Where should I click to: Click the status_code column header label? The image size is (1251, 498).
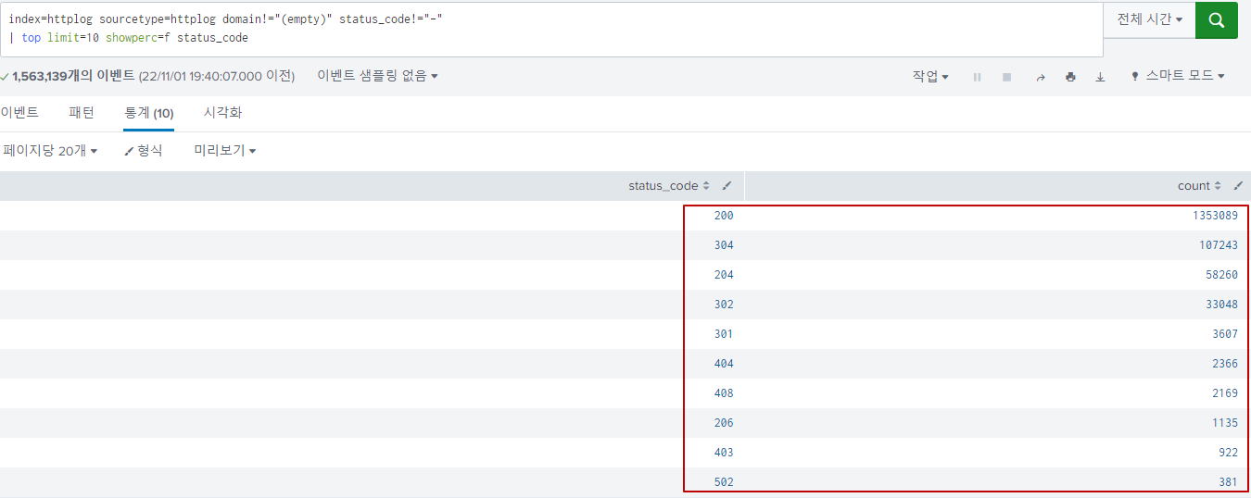[663, 186]
